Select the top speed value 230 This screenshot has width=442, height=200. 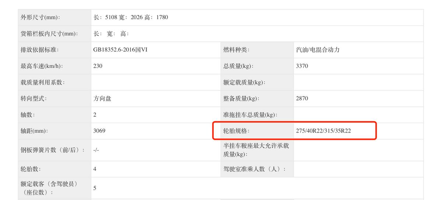coord(98,66)
